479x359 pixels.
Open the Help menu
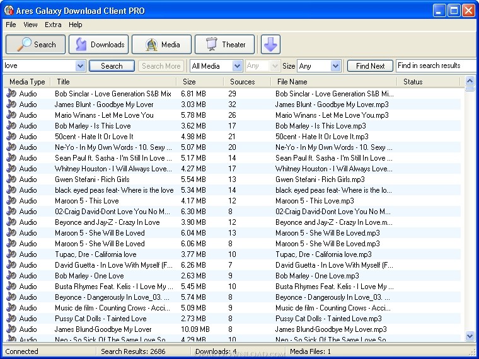click(75, 25)
